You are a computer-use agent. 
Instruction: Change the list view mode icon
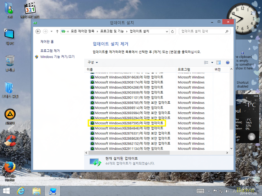coord(206,62)
